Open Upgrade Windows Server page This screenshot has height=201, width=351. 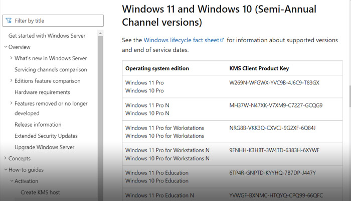click(x=44, y=147)
